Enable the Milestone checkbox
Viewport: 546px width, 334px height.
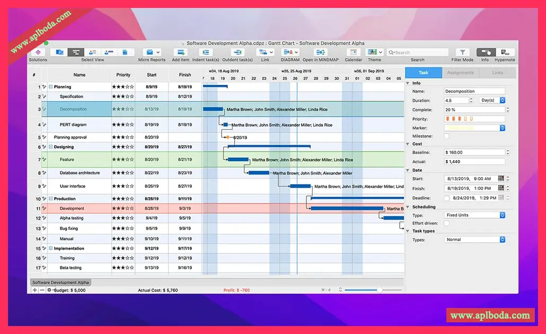point(446,136)
